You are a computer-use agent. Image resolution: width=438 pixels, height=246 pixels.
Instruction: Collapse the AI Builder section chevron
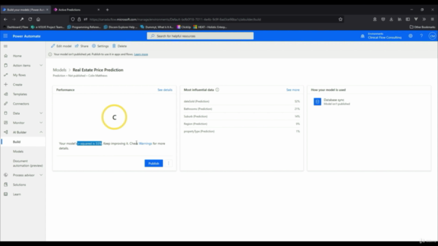(x=41, y=132)
